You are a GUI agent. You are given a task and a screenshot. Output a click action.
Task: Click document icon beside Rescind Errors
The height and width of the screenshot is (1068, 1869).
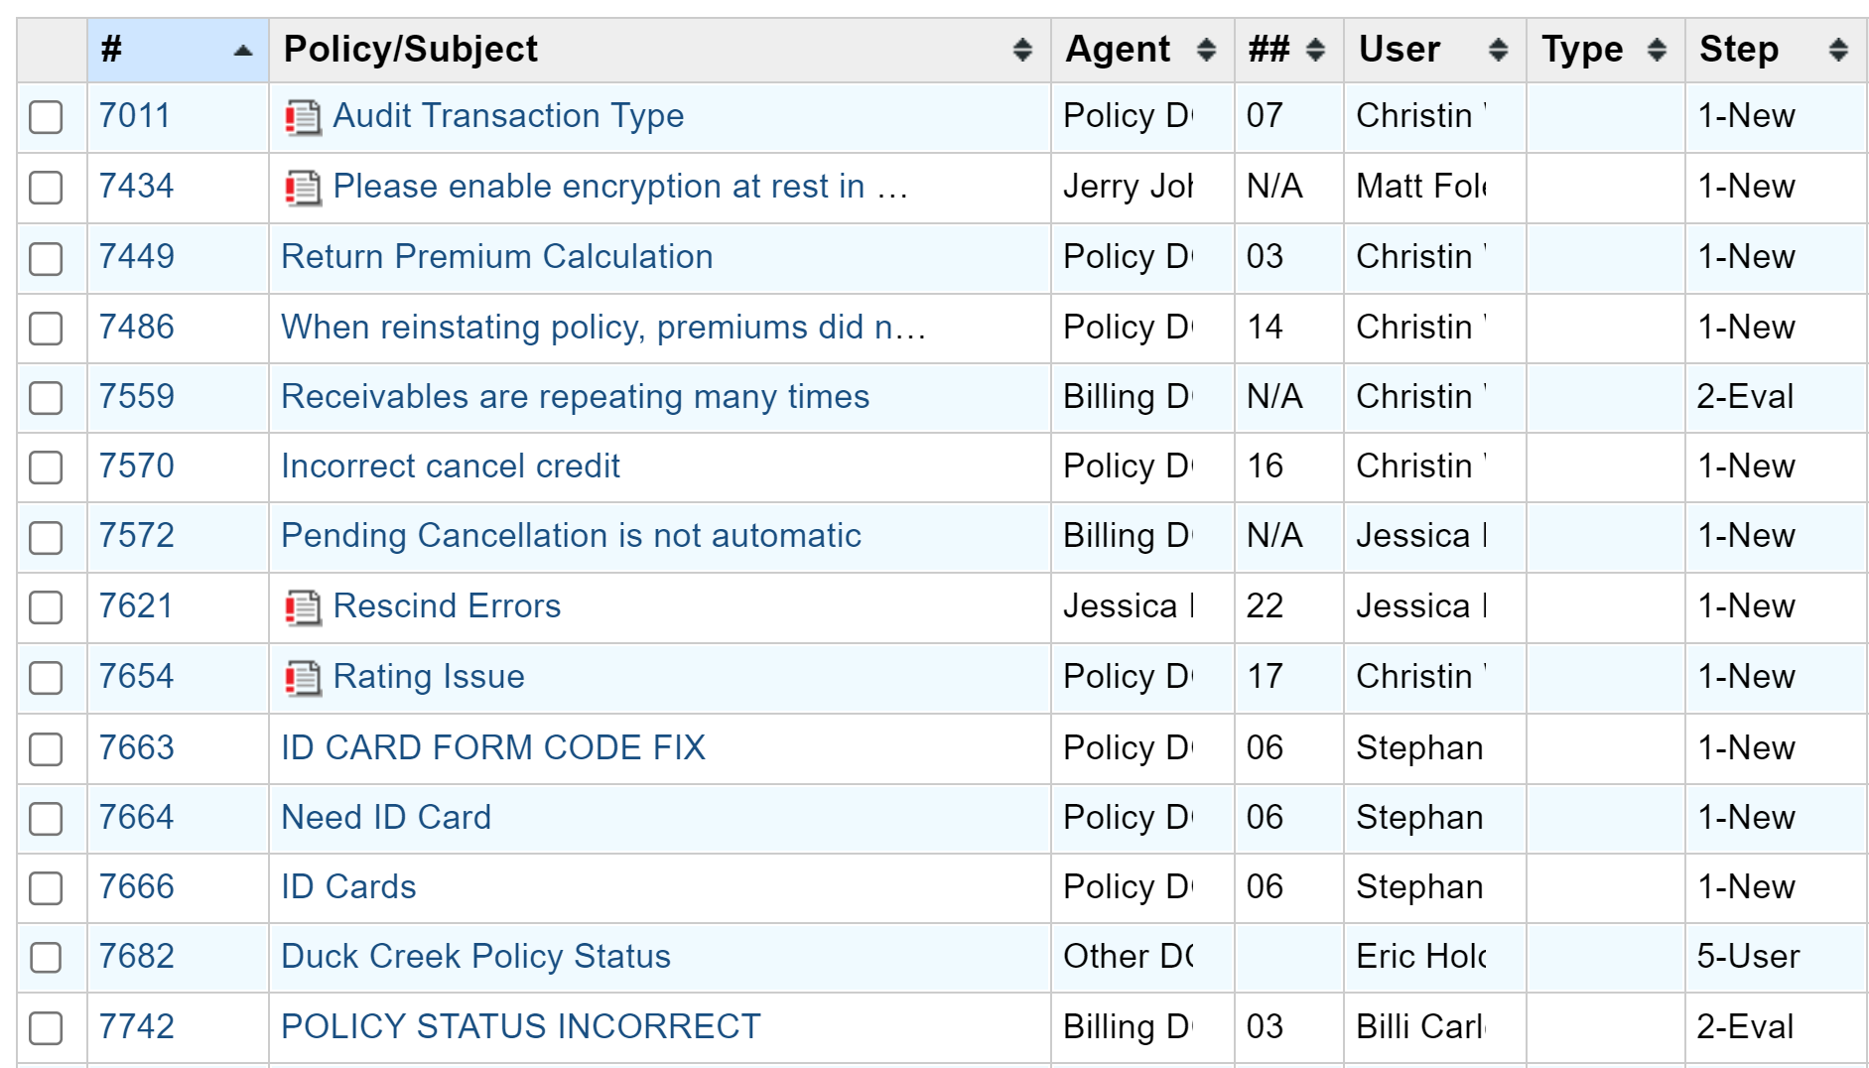pos(303,607)
